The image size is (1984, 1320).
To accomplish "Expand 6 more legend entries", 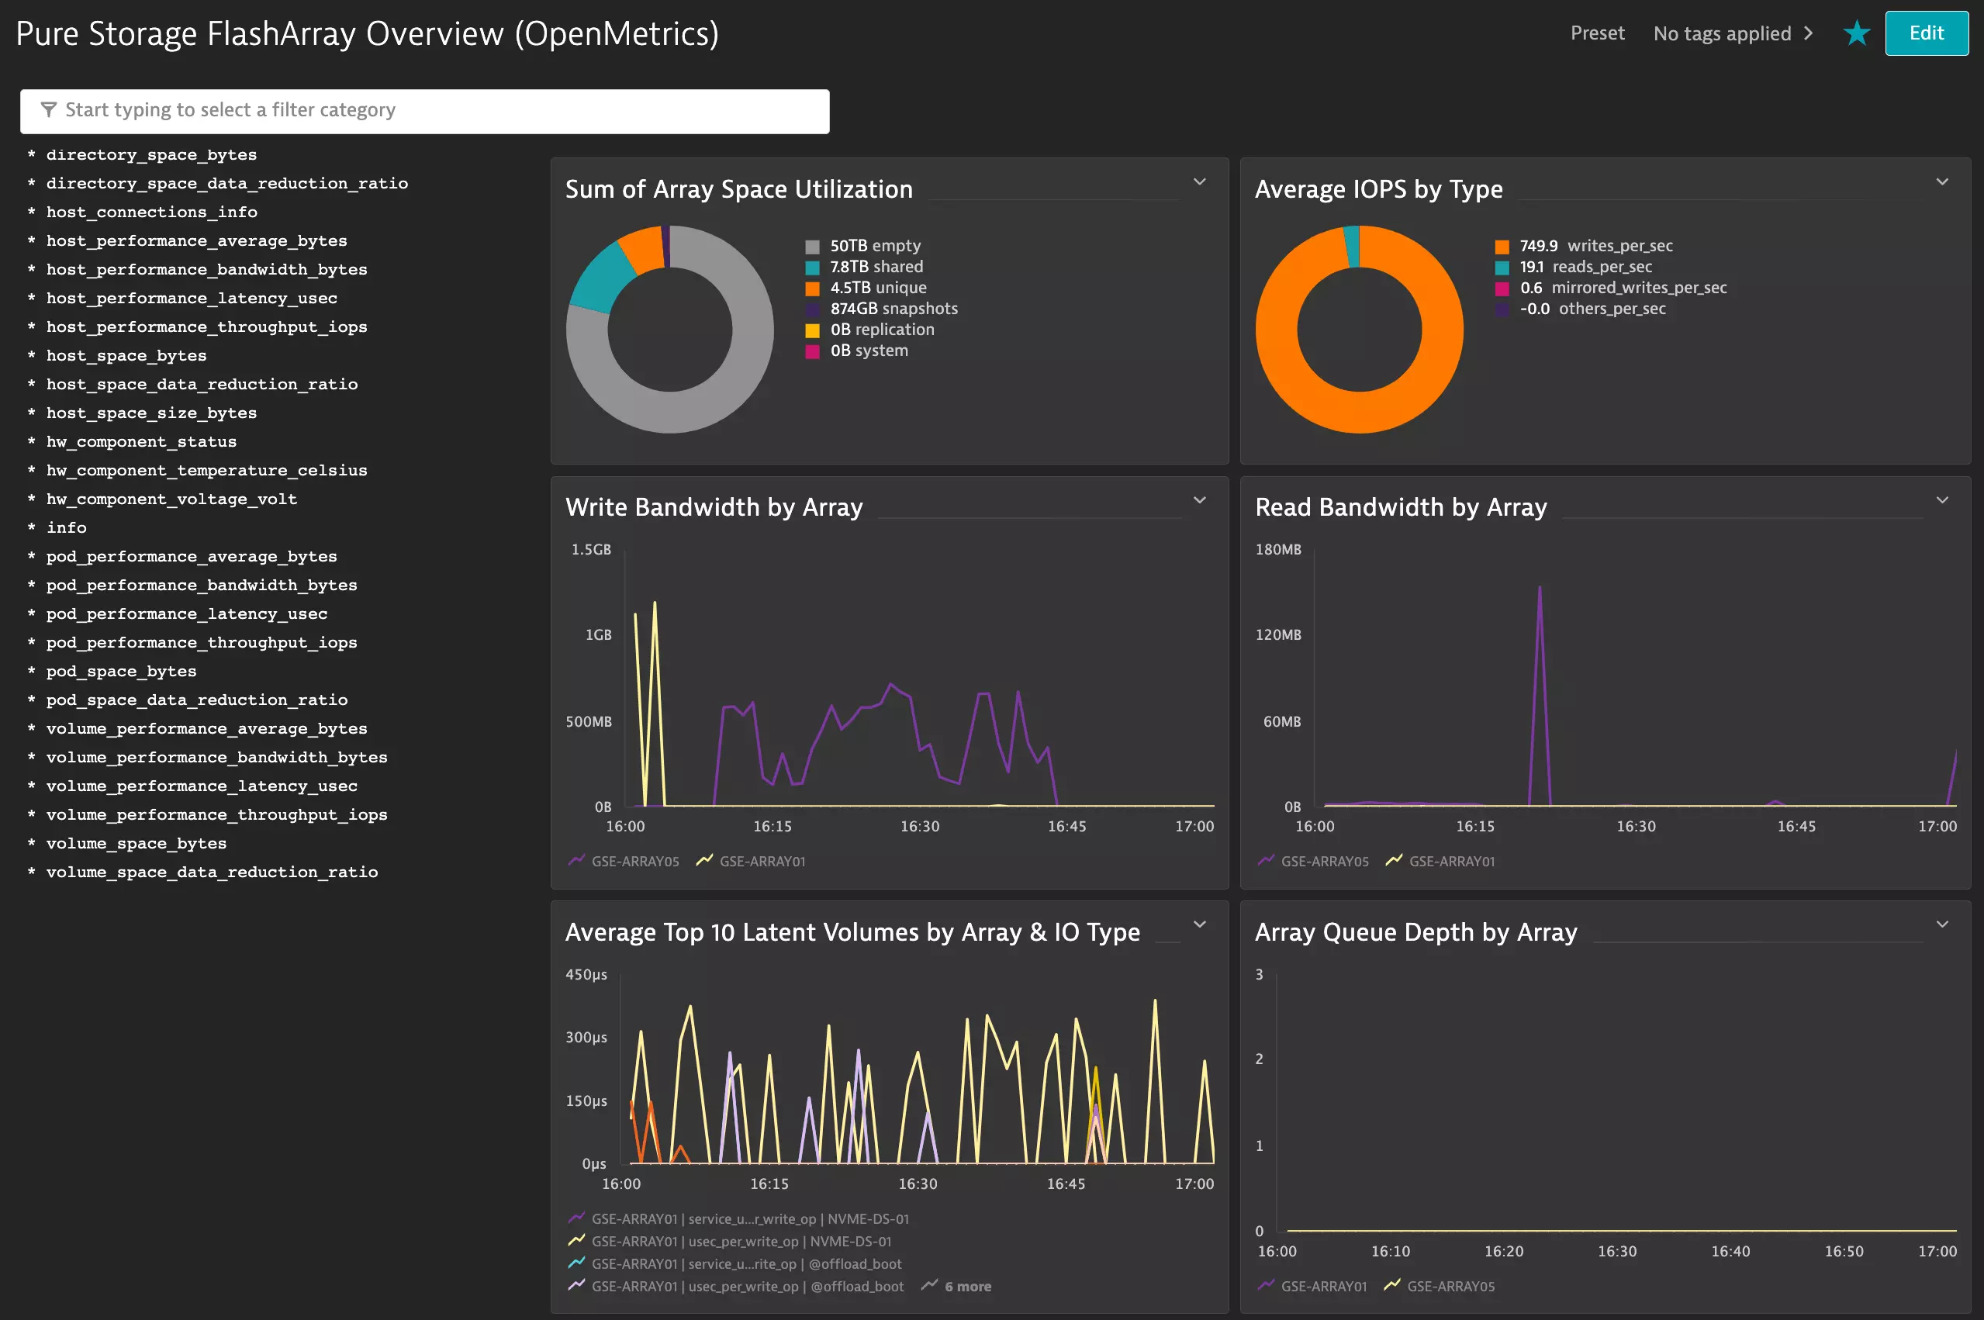I will coord(966,1285).
